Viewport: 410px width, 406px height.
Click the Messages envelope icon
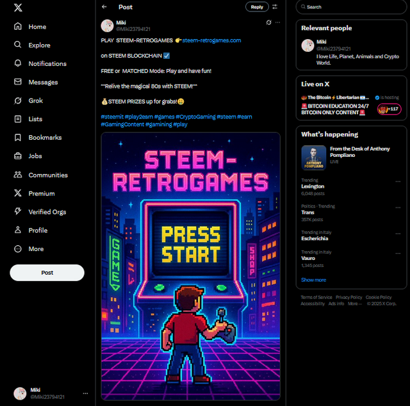click(18, 82)
